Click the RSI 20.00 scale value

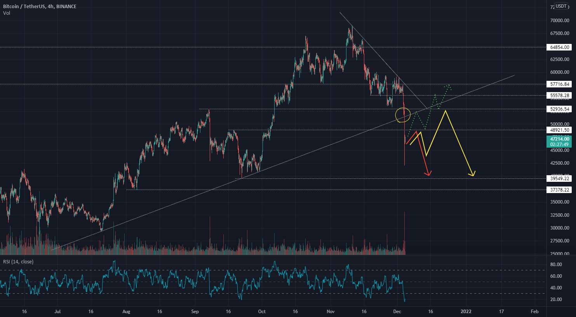point(556,300)
